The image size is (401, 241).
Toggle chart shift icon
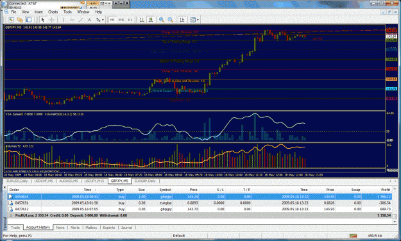182,20
